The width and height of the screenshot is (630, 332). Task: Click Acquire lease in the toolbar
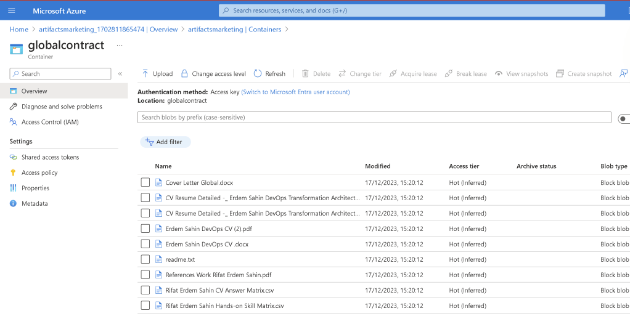[413, 74]
